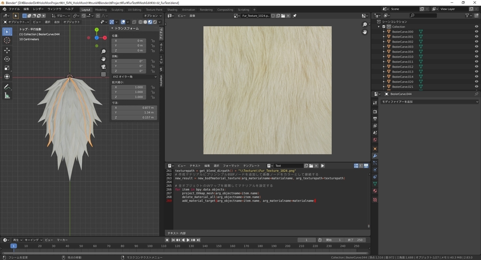
Task: Click the current frame marker on timeline
Action: 13,246
